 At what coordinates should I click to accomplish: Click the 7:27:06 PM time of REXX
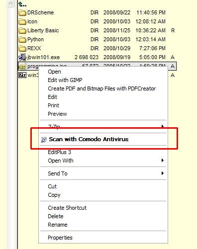tap(152, 48)
